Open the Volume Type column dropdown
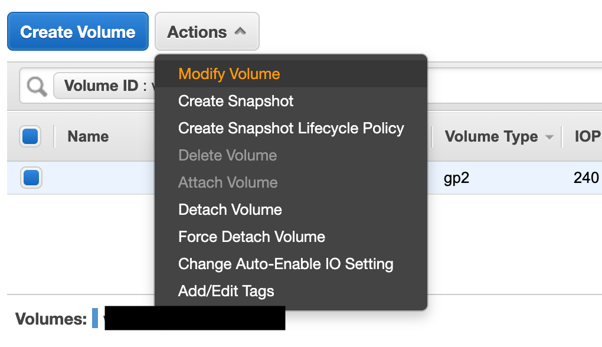The width and height of the screenshot is (602, 347). [x=499, y=137]
